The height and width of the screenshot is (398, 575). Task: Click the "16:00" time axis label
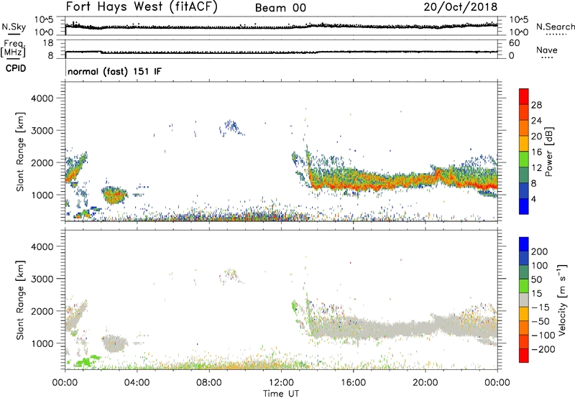point(353,383)
